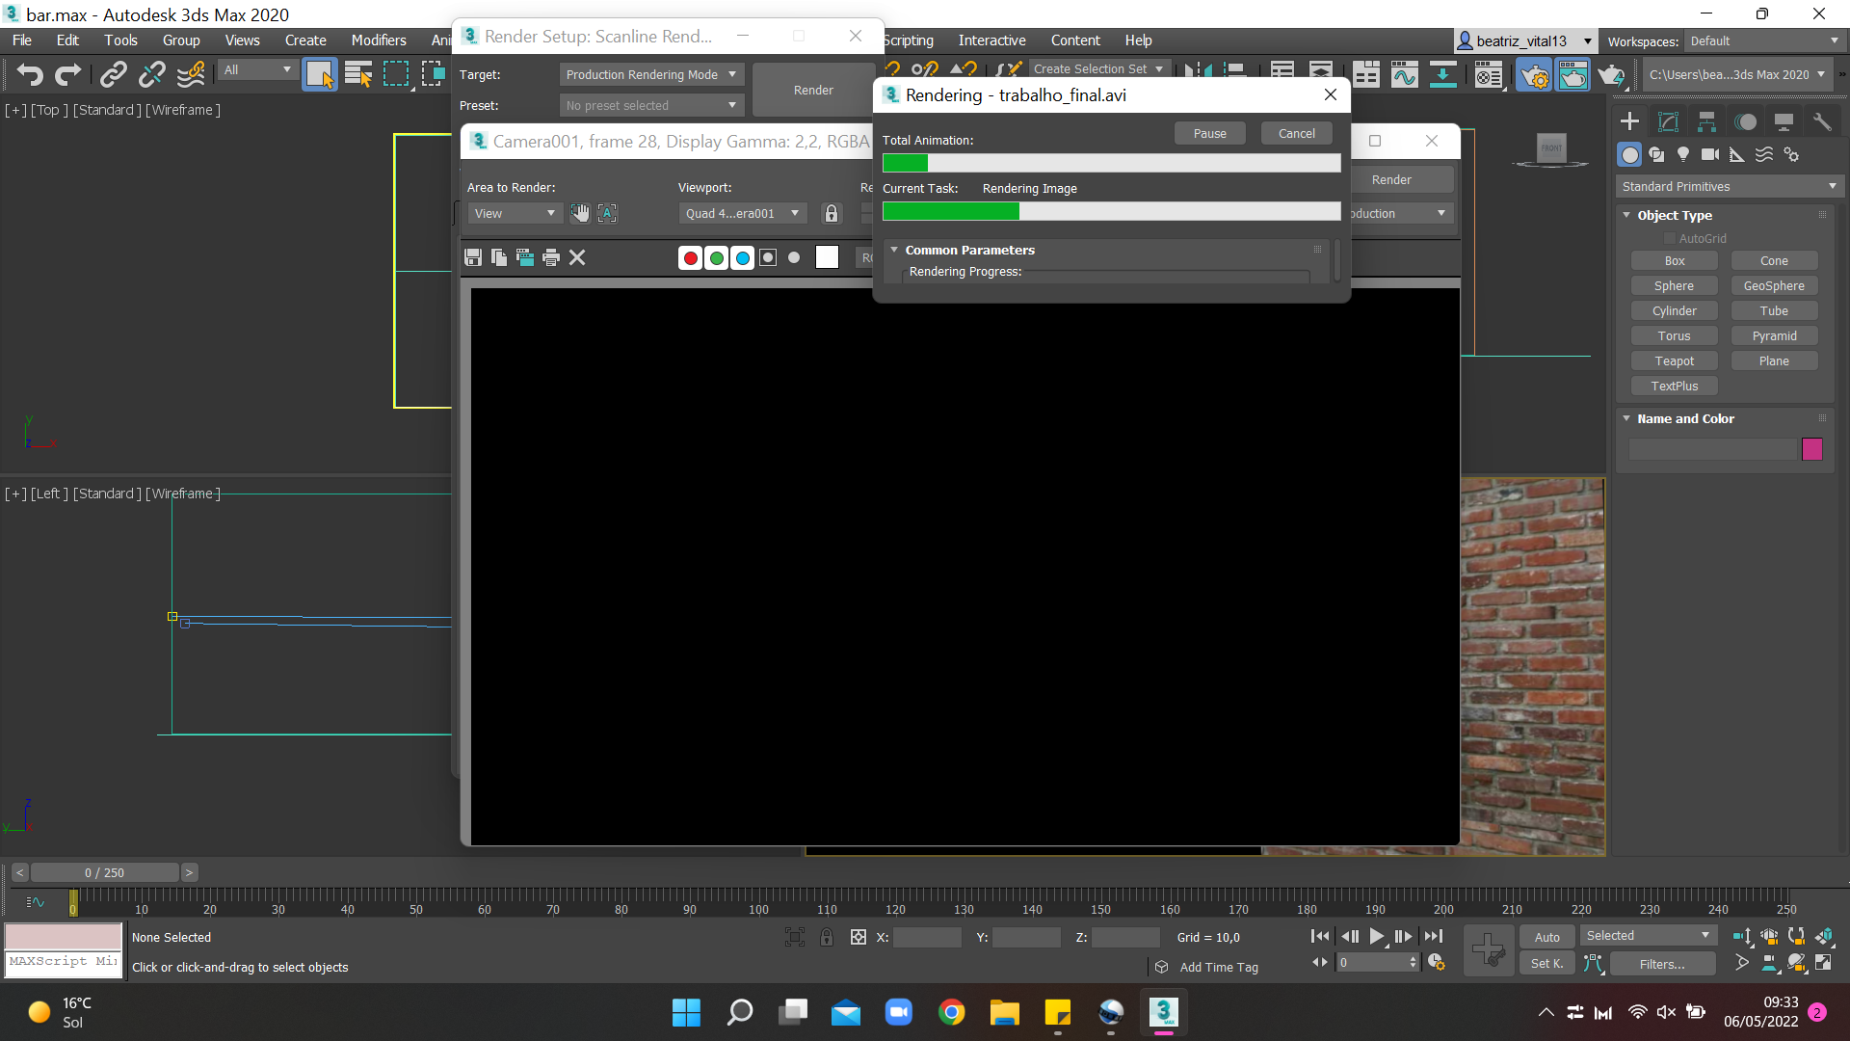This screenshot has height=1041, width=1850.
Task: Print image icon in frame window
Action: tap(551, 257)
